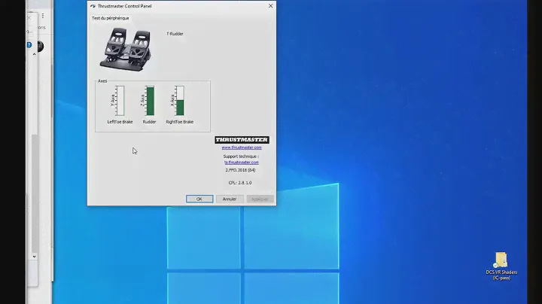Click the Rudder Z axis gauge
Screen dimensions: 542x304
click(x=150, y=100)
